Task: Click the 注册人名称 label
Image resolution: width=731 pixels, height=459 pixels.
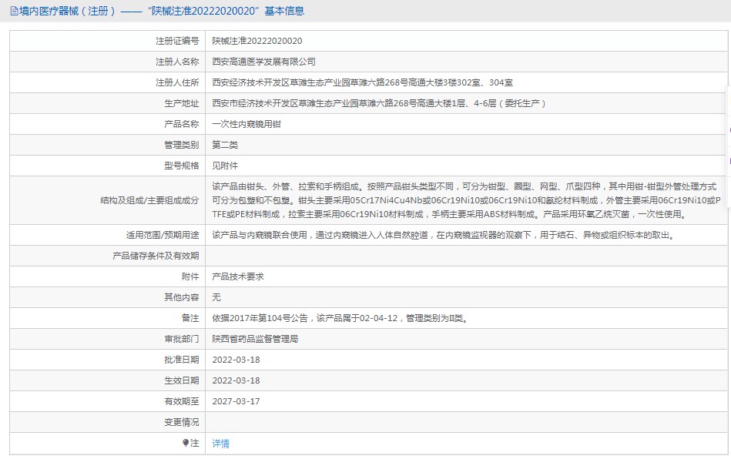Action: 177,62
